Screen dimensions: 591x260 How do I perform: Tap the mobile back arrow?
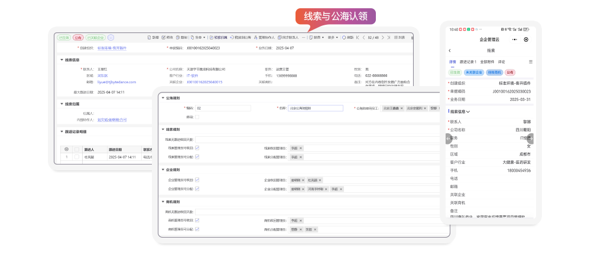450,51
